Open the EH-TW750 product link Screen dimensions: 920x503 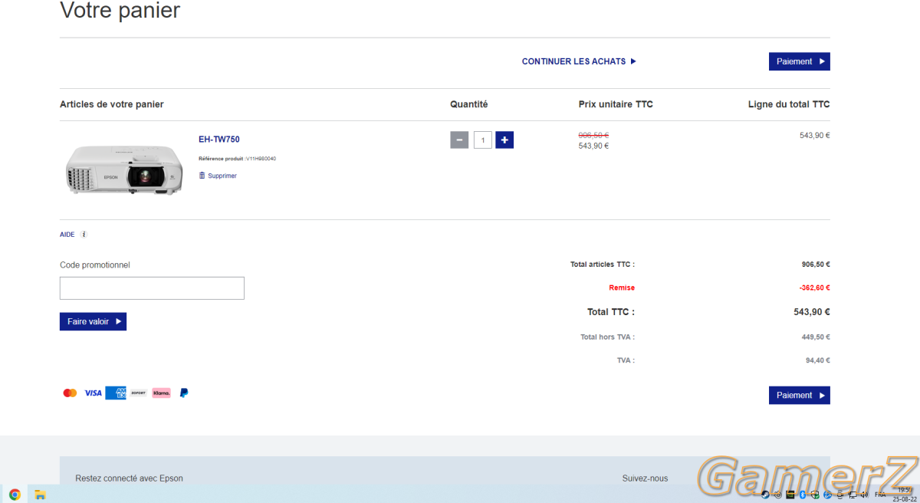[219, 140]
